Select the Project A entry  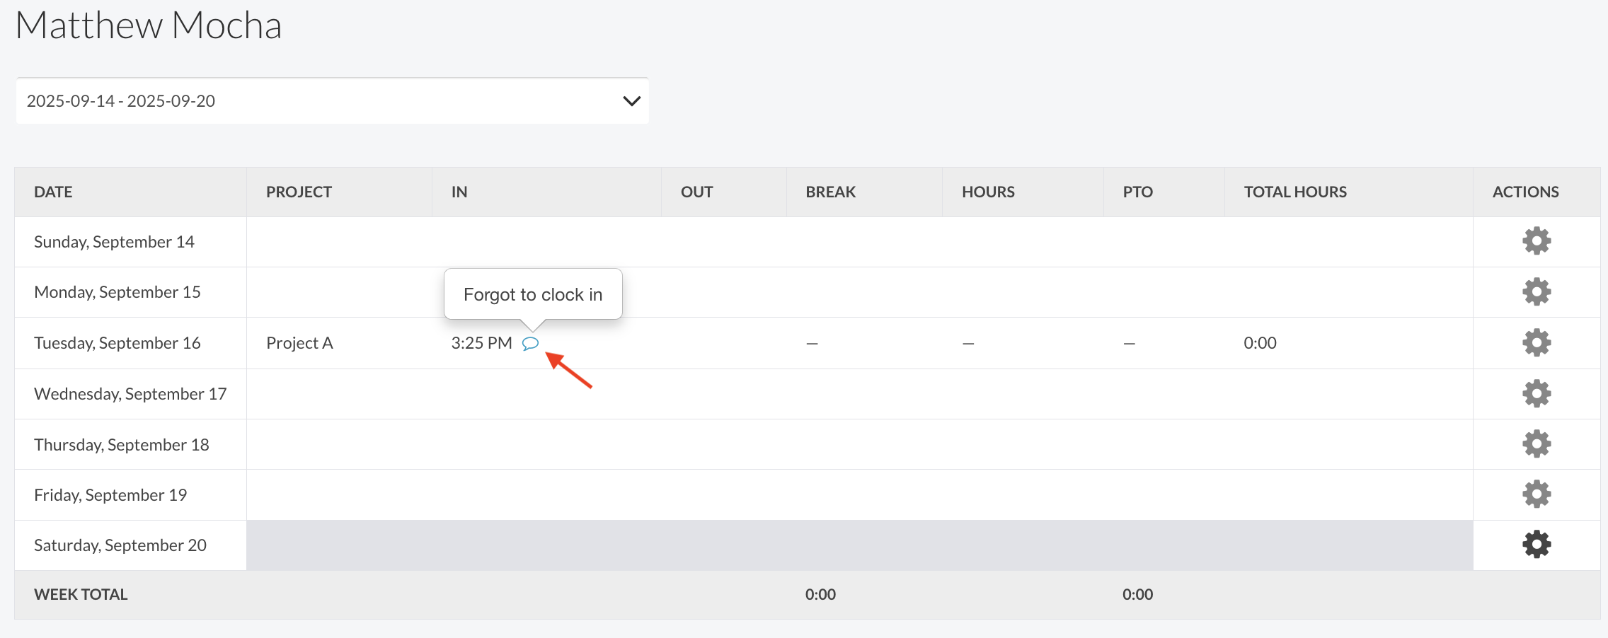pos(299,343)
